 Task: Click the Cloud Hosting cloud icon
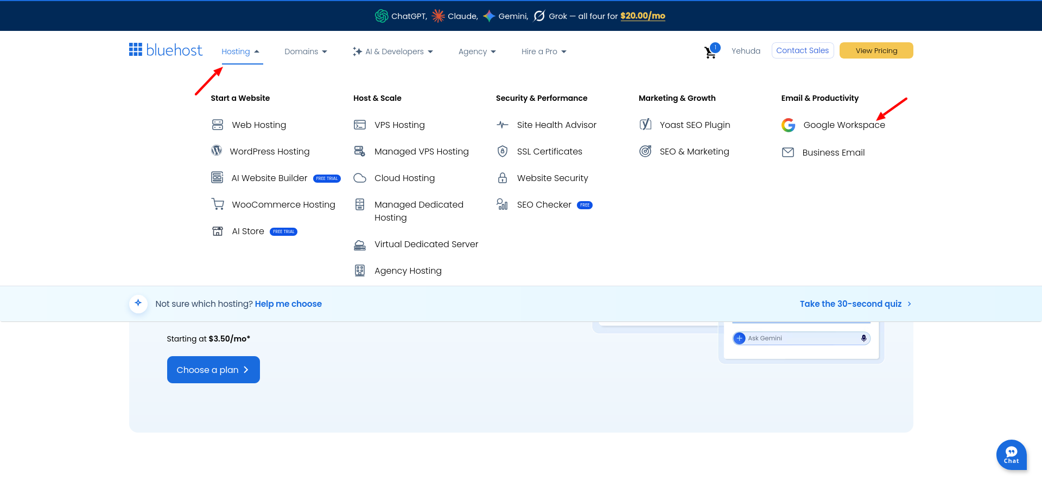pos(360,178)
